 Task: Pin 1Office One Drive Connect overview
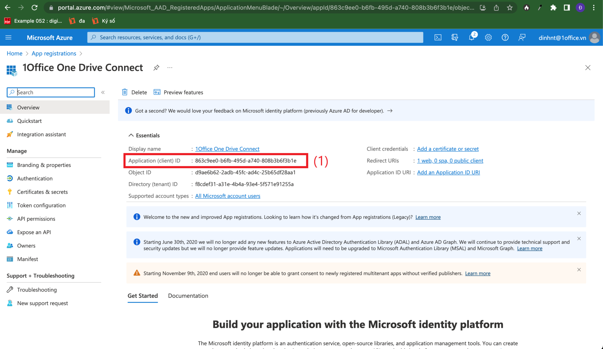point(156,67)
